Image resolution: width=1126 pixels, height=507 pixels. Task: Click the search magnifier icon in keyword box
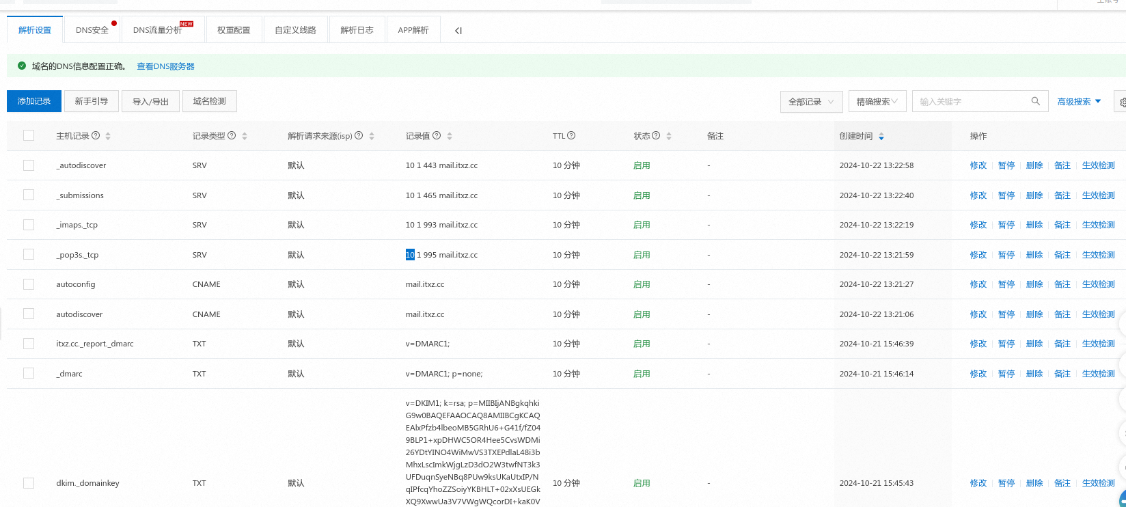click(1036, 101)
